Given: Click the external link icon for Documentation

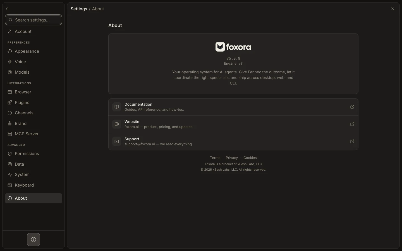Looking at the screenshot, I should pyautogui.click(x=352, y=107).
